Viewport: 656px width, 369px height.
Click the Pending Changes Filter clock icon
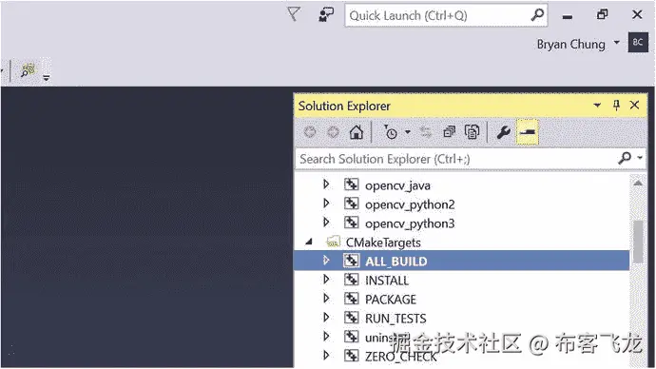391,132
